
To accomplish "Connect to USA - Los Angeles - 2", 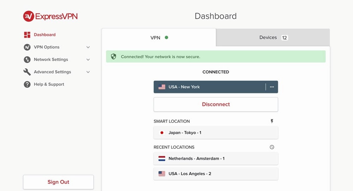I will 216,174.
